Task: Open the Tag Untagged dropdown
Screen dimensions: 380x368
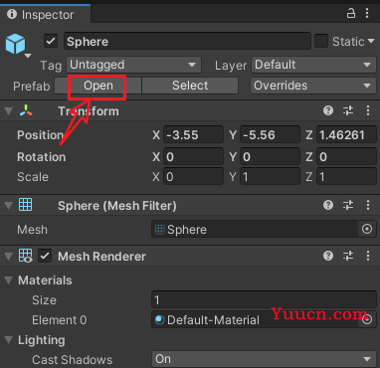Action: coord(133,65)
